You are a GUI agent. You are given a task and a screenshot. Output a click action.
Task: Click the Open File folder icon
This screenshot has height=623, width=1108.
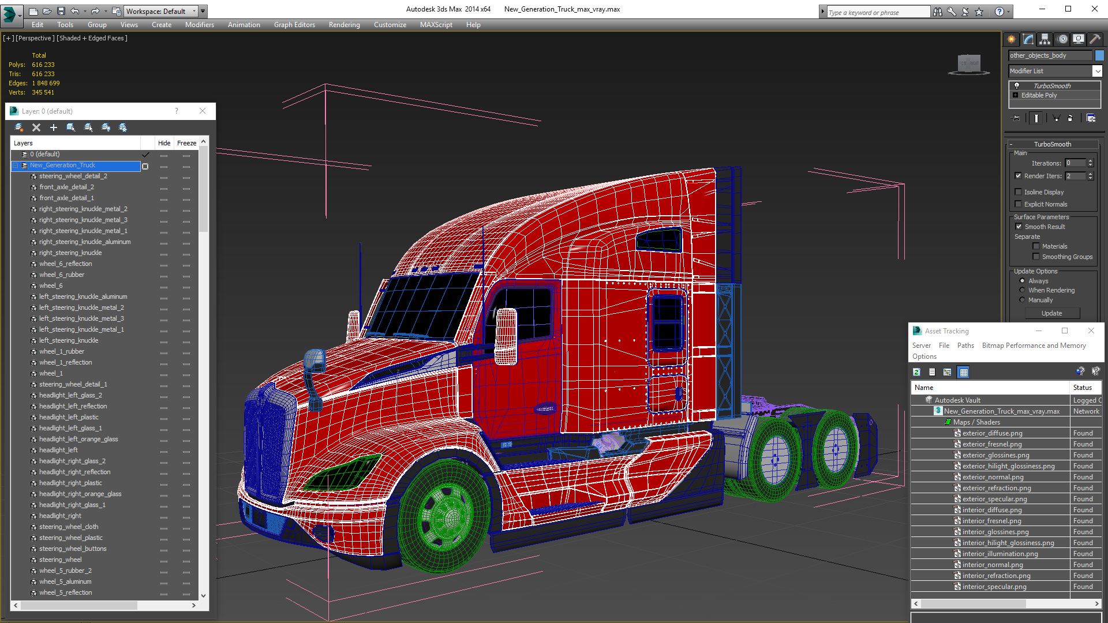click(47, 11)
